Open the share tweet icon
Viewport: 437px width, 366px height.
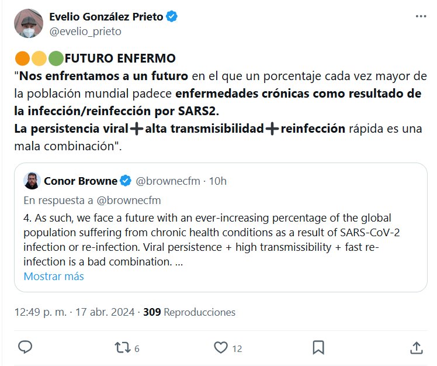click(417, 347)
